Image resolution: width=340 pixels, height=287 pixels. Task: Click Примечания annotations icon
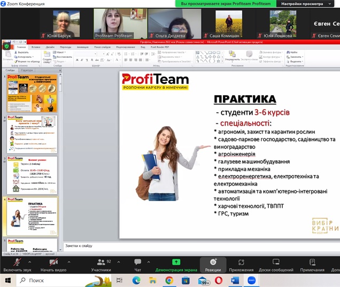coord(312,262)
